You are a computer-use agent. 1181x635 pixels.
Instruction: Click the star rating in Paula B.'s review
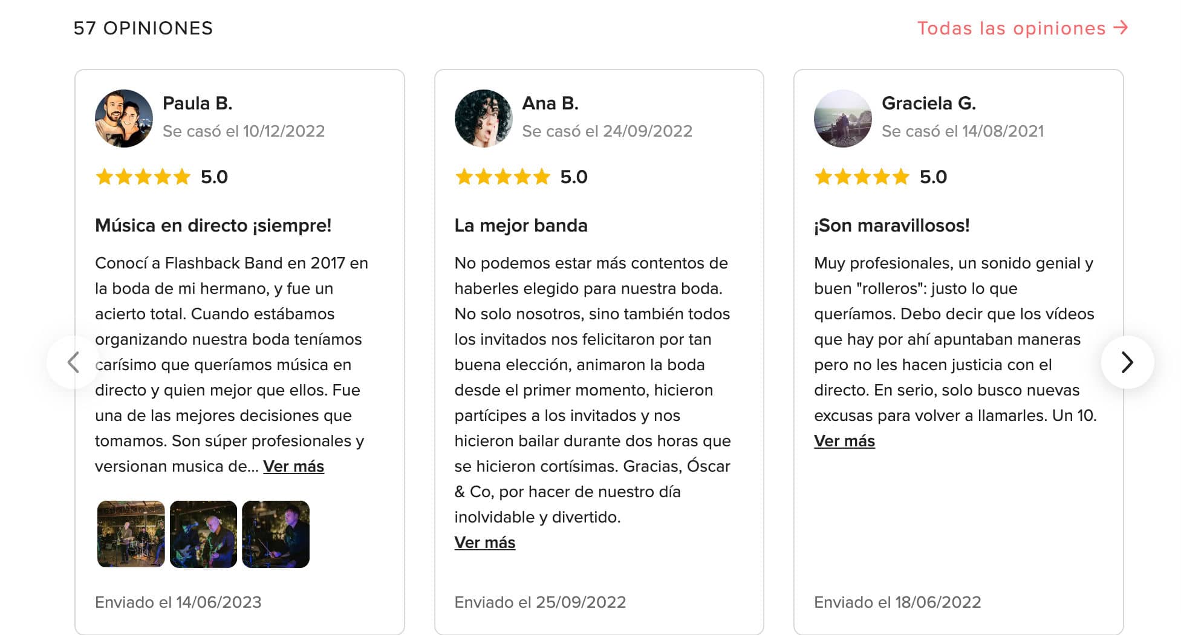pos(143,177)
